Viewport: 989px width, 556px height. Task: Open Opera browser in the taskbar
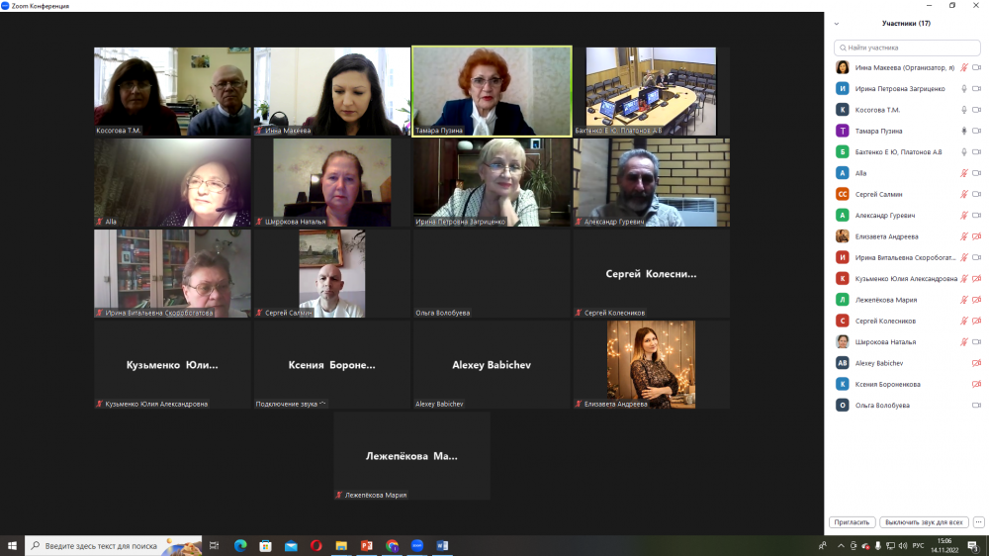click(x=316, y=545)
